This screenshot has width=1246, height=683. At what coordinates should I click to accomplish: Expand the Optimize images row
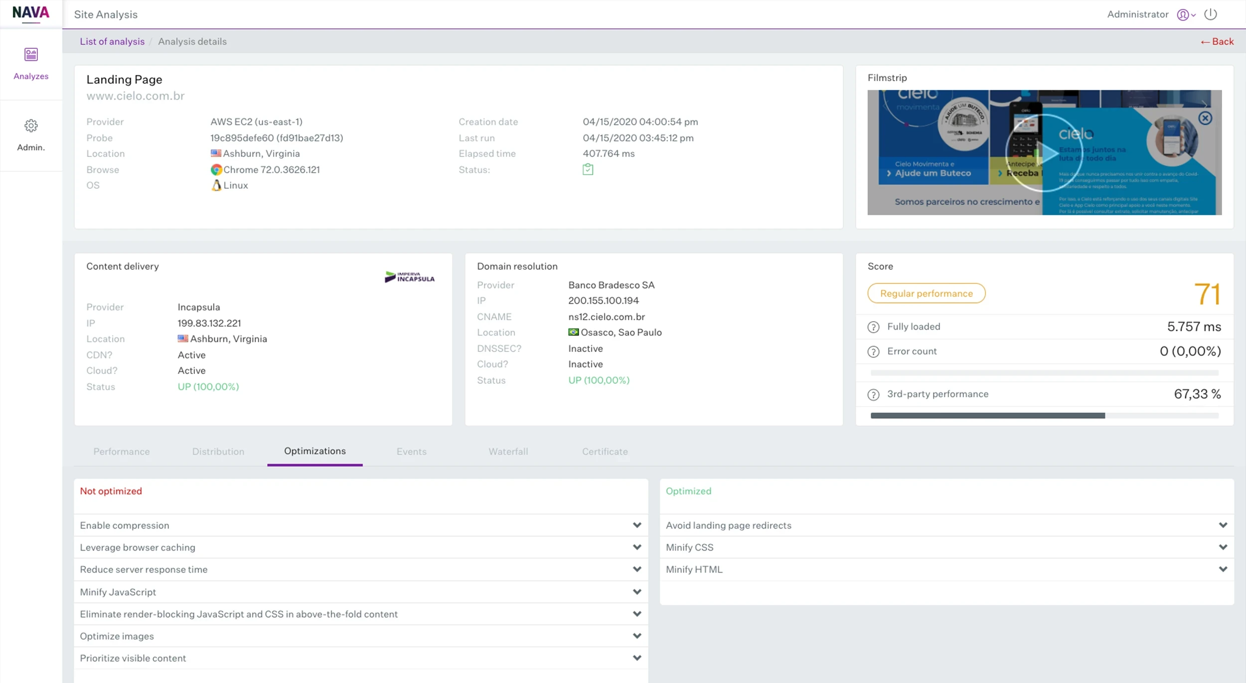[361, 636]
